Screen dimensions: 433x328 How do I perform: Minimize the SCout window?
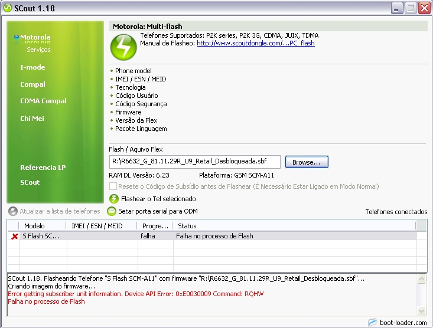tap(397, 8)
